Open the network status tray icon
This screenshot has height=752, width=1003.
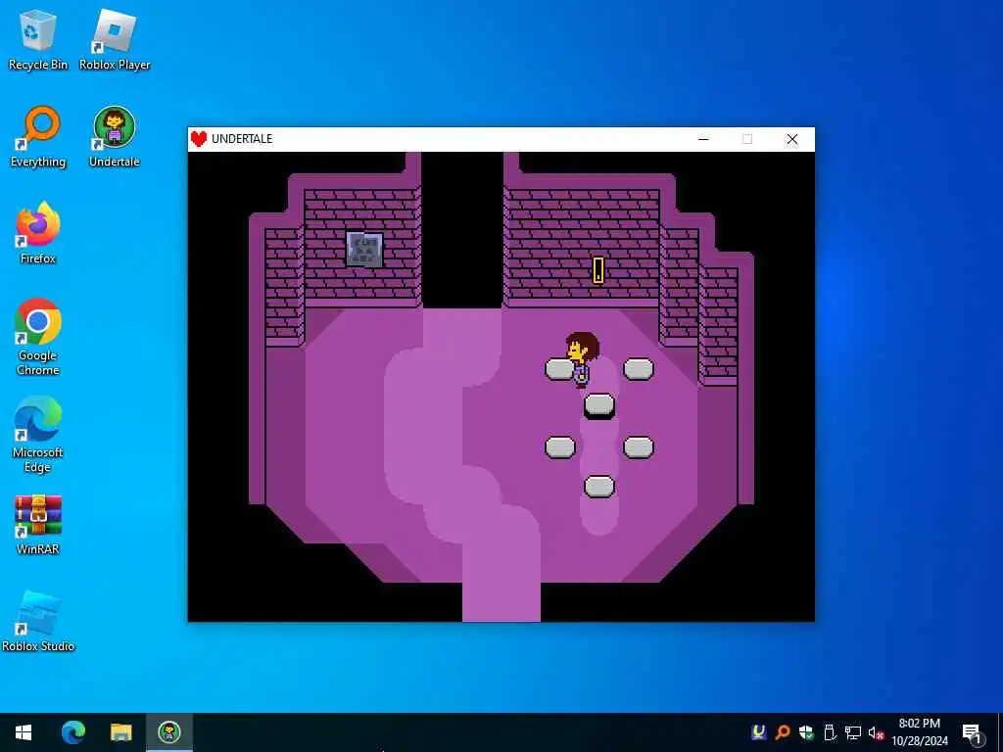point(853,732)
